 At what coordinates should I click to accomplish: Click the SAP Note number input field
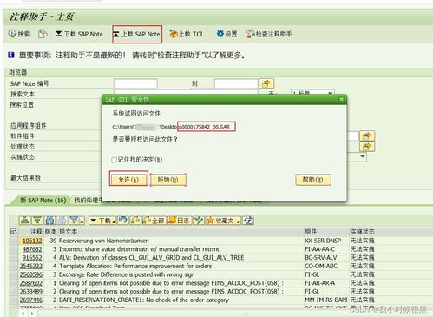[135, 83]
